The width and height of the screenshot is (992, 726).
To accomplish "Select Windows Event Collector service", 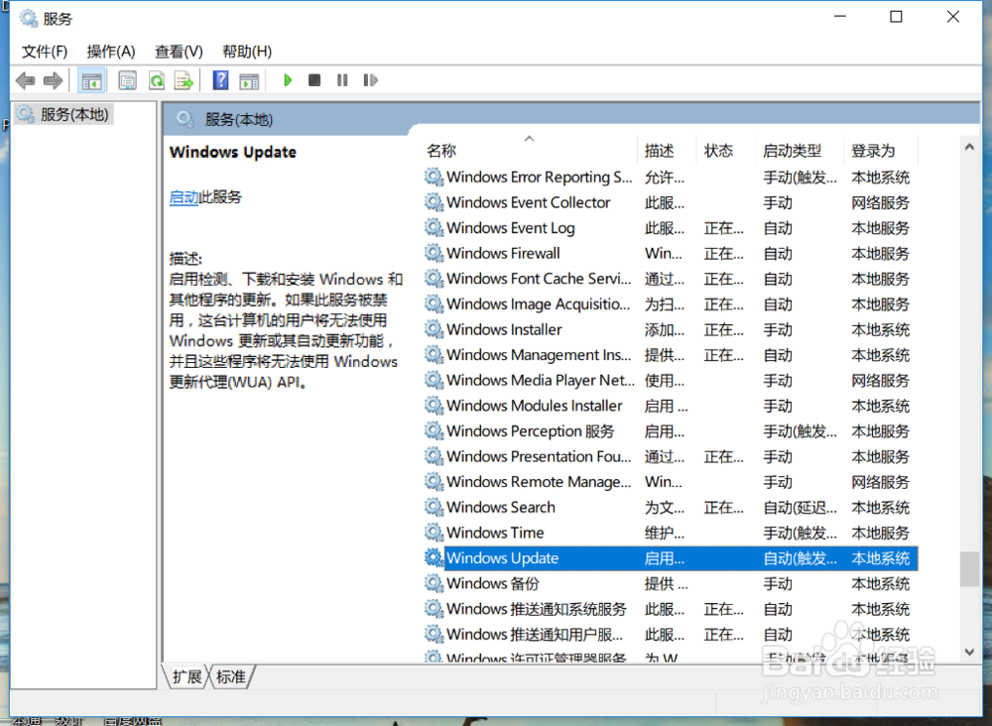I will 670,202.
